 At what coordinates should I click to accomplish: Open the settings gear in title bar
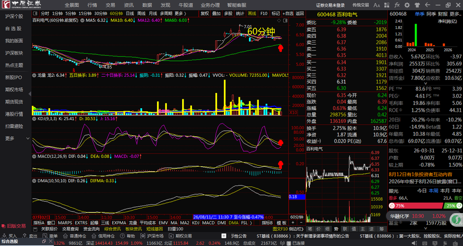tap(407, 5)
